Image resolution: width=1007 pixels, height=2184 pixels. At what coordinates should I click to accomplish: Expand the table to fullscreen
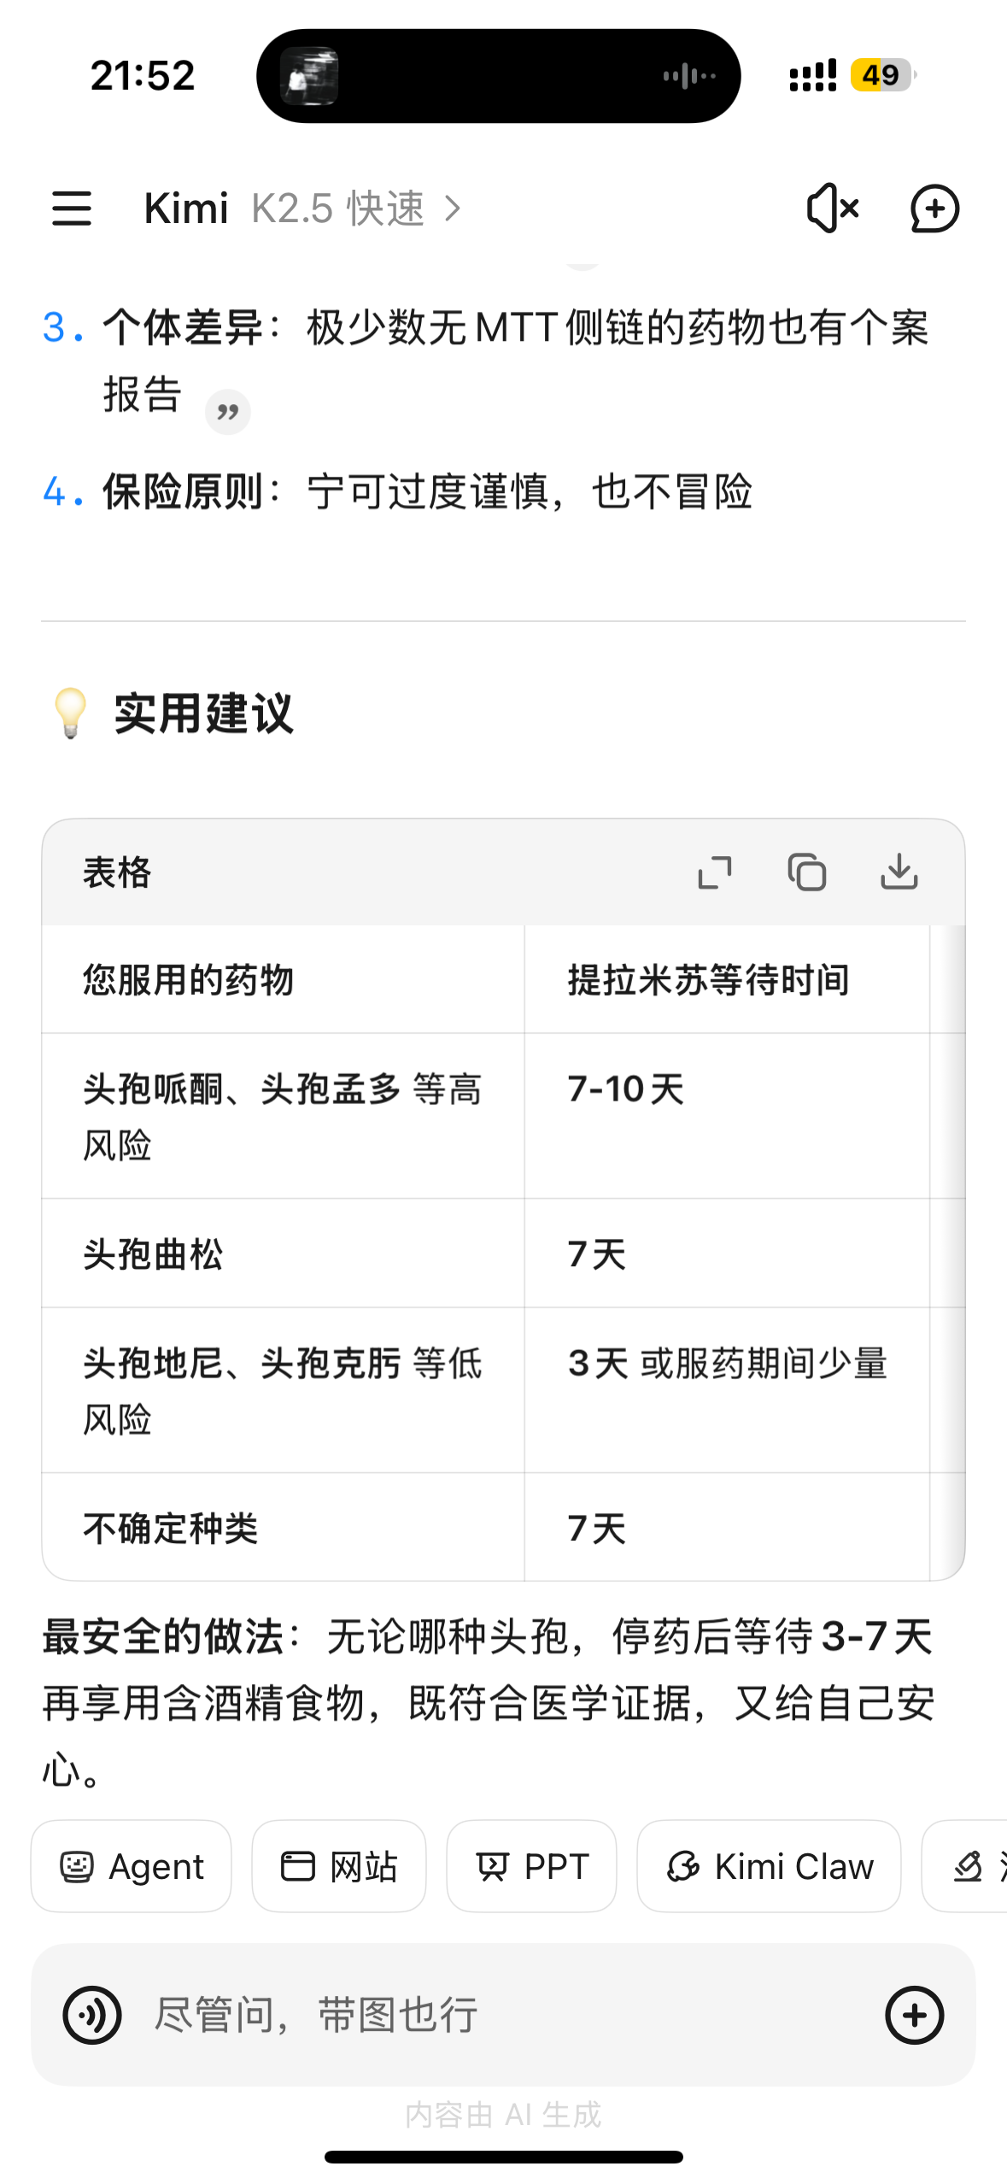pyautogui.click(x=715, y=872)
